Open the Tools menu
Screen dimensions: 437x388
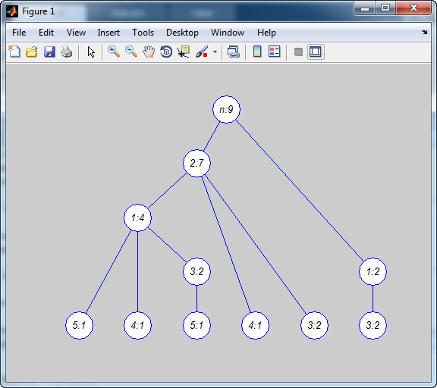pyautogui.click(x=143, y=33)
